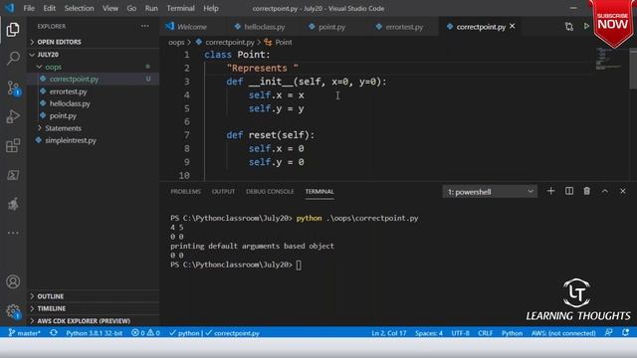Collapse the JULY20 folder section
The width and height of the screenshot is (637, 358).
(x=93, y=55)
